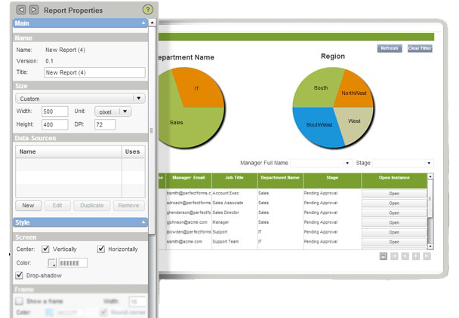459x318 pixels.
Task: Sort by Manager Email column header
Action: pos(189,181)
